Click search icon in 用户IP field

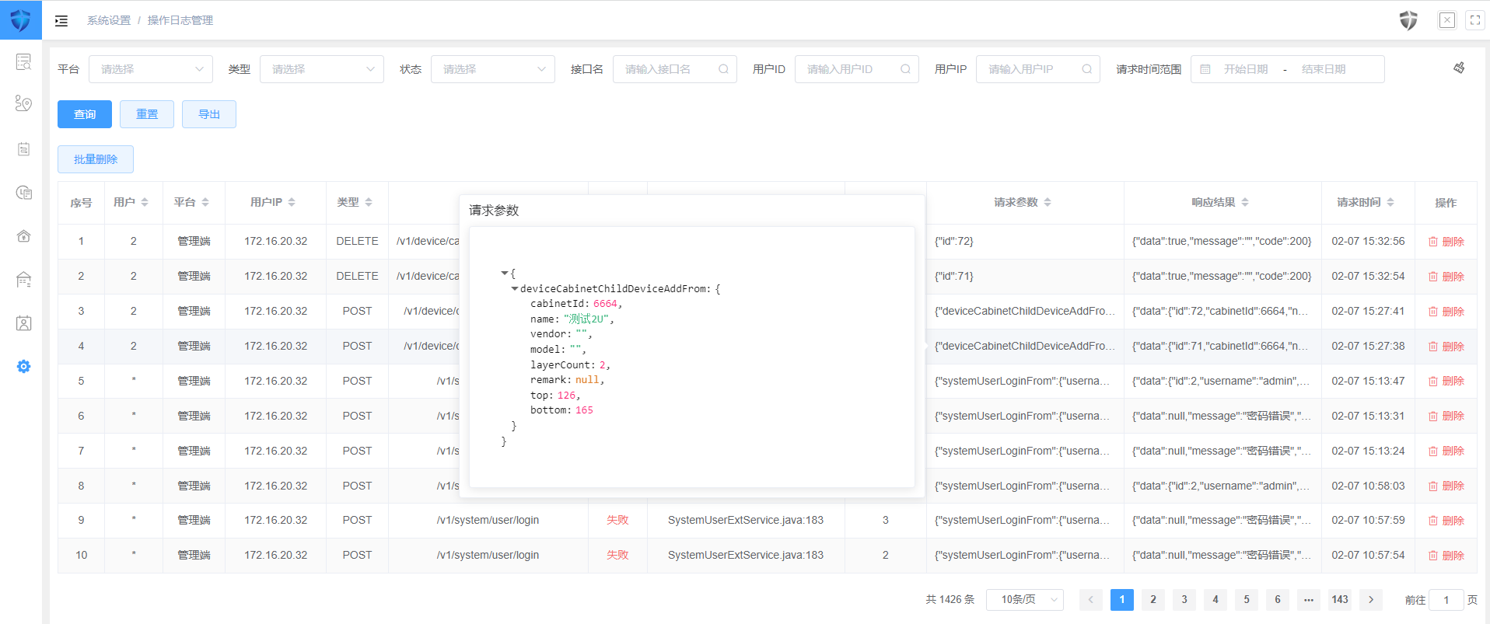pyautogui.click(x=1086, y=69)
